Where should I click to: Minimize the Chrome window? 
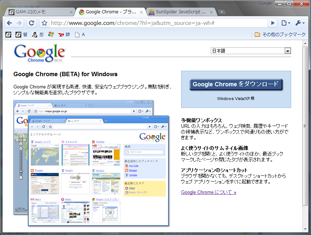pos(280,4)
